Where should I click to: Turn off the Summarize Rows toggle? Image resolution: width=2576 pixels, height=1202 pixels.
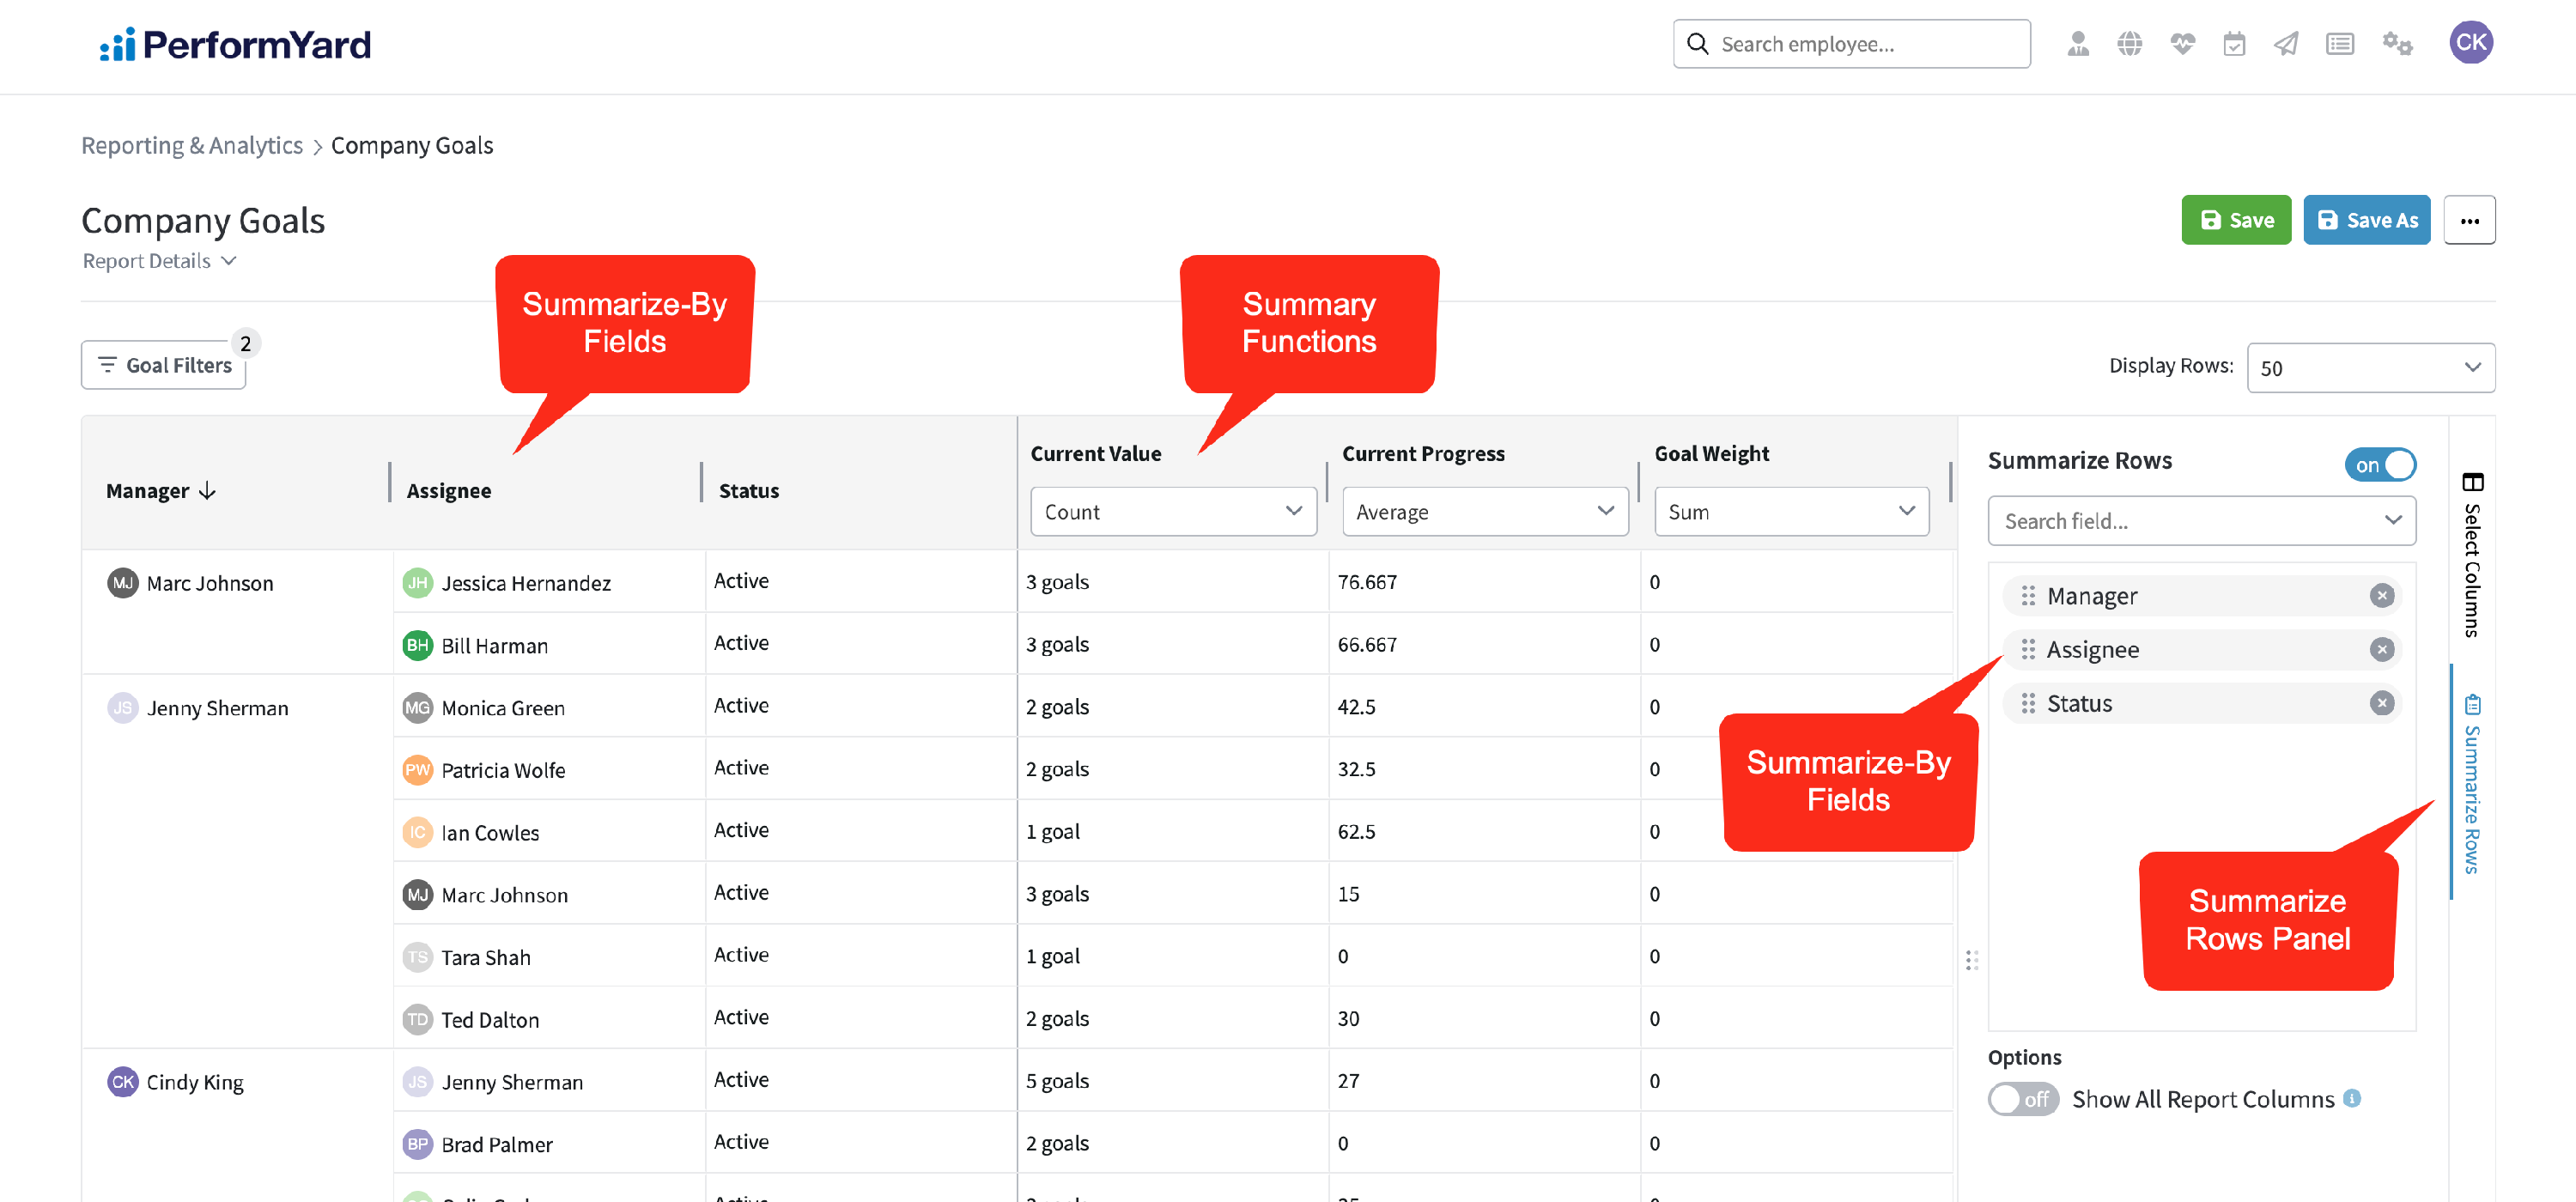(2380, 465)
